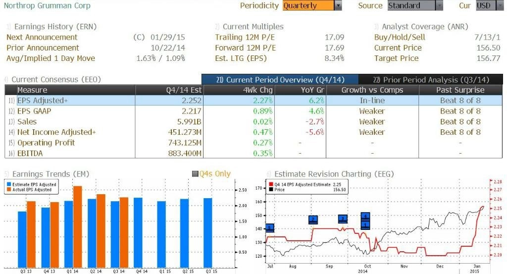The height and width of the screenshot is (274, 507).
Task: Click the Q4 14 estimate blue bar
Action: tap(138, 232)
